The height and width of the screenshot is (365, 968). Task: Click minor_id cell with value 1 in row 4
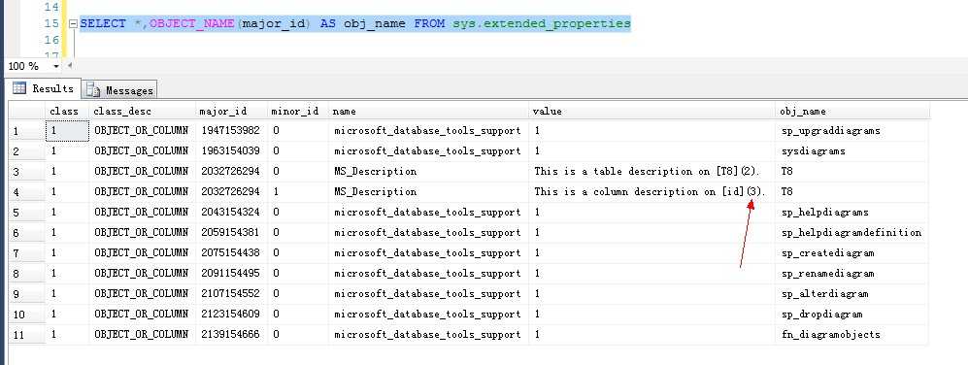(297, 192)
